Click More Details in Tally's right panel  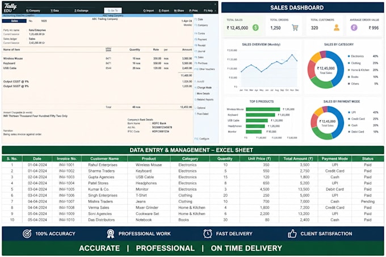coord(202,94)
